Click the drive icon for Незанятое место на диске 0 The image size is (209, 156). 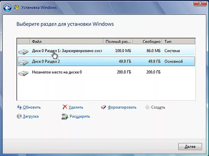point(23,73)
